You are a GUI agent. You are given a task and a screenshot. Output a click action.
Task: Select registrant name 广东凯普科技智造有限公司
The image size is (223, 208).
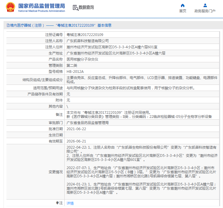88,41
